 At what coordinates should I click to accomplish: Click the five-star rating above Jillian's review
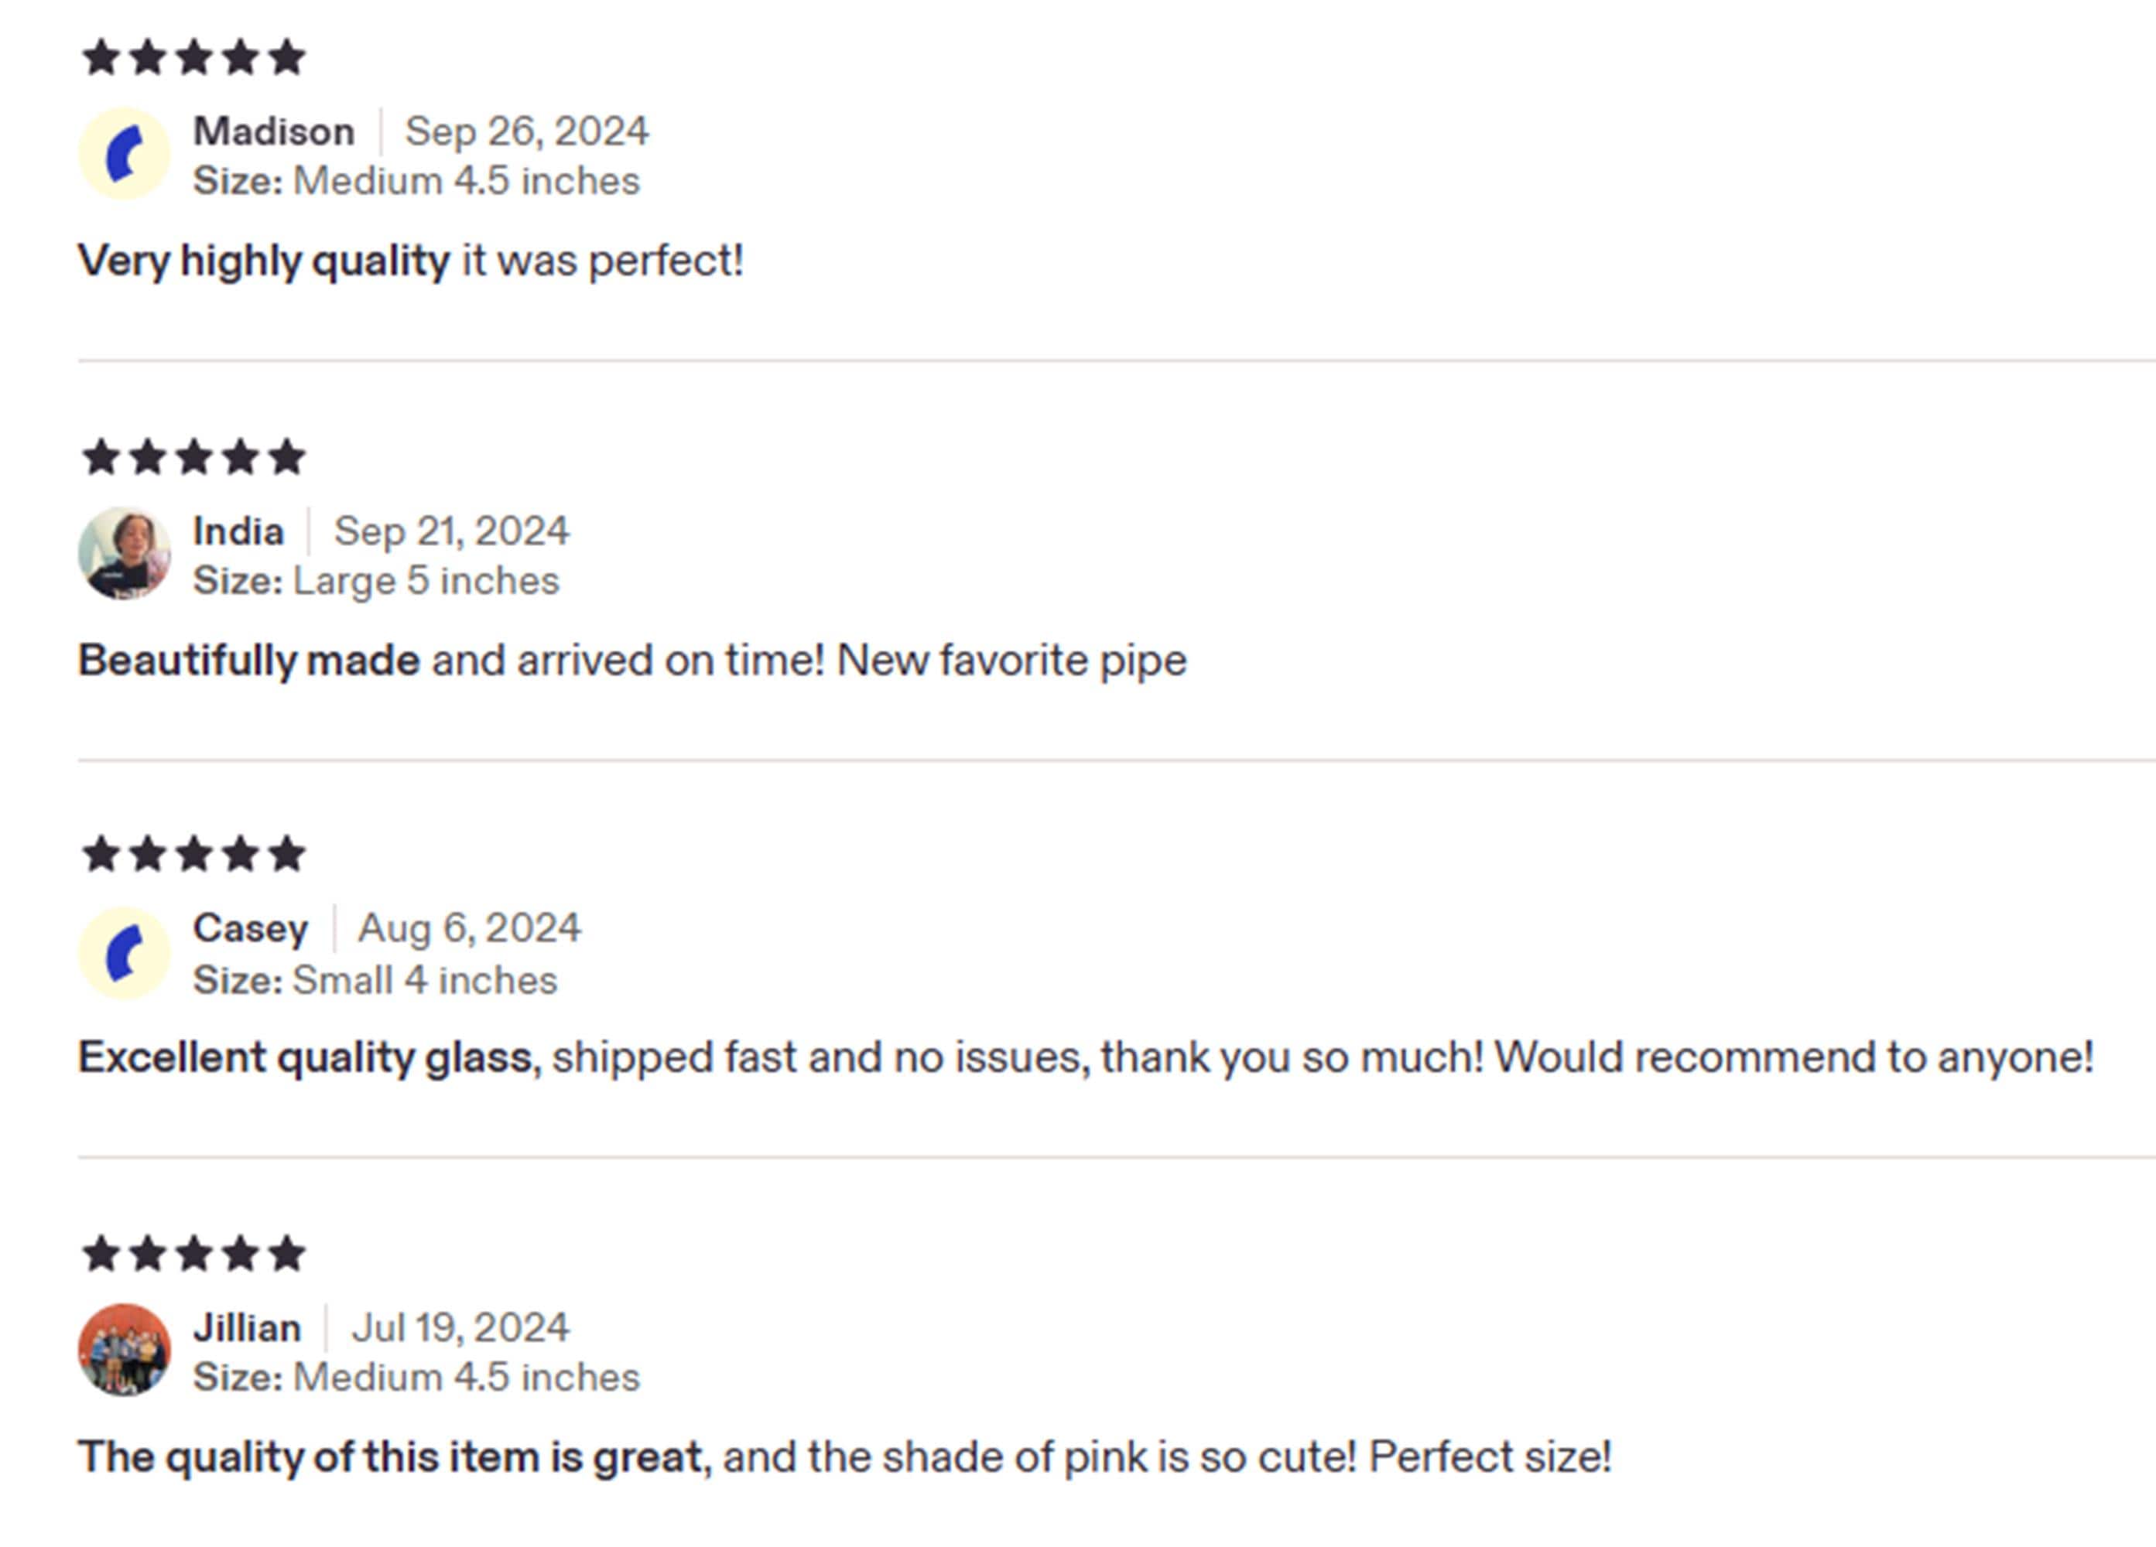point(194,1255)
